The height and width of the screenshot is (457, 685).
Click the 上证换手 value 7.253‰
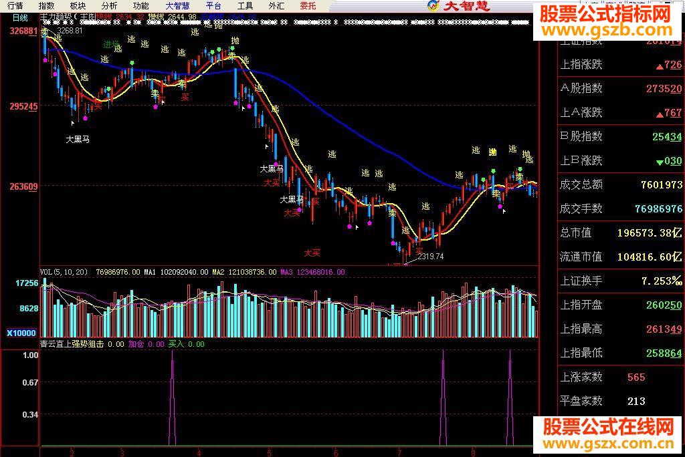[x=662, y=281]
